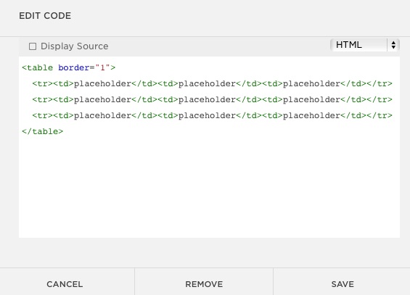This screenshot has height=295, width=410.
Task: Click the closing </table> tag line
Action: coord(43,131)
